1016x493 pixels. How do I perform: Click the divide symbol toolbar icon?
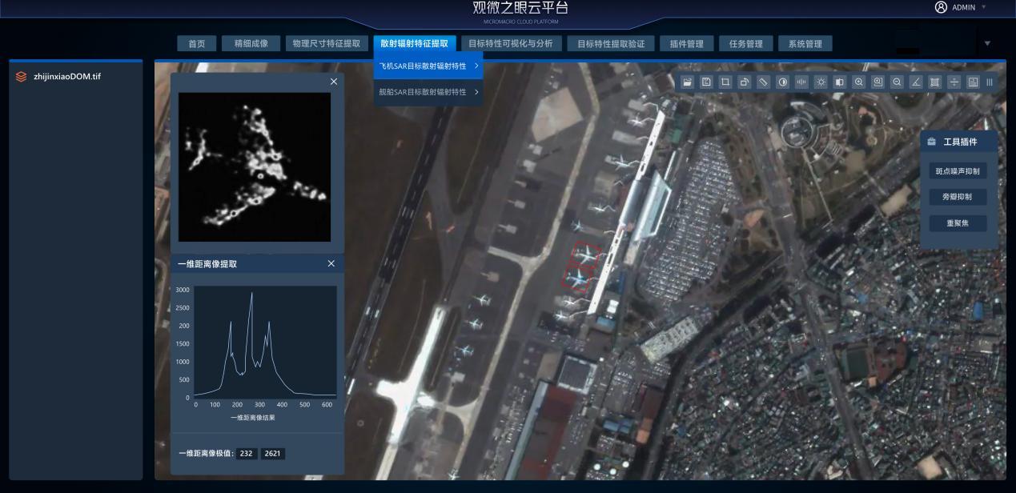click(x=954, y=82)
